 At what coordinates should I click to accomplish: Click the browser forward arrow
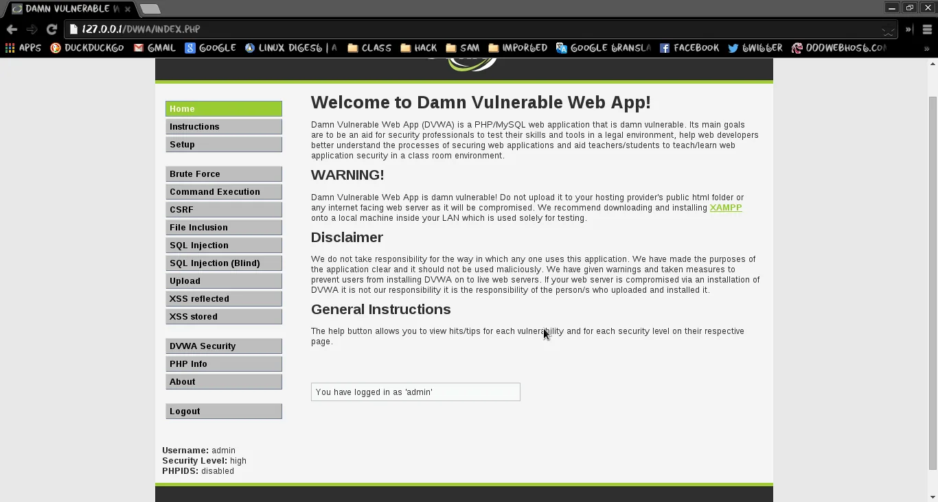[32, 29]
